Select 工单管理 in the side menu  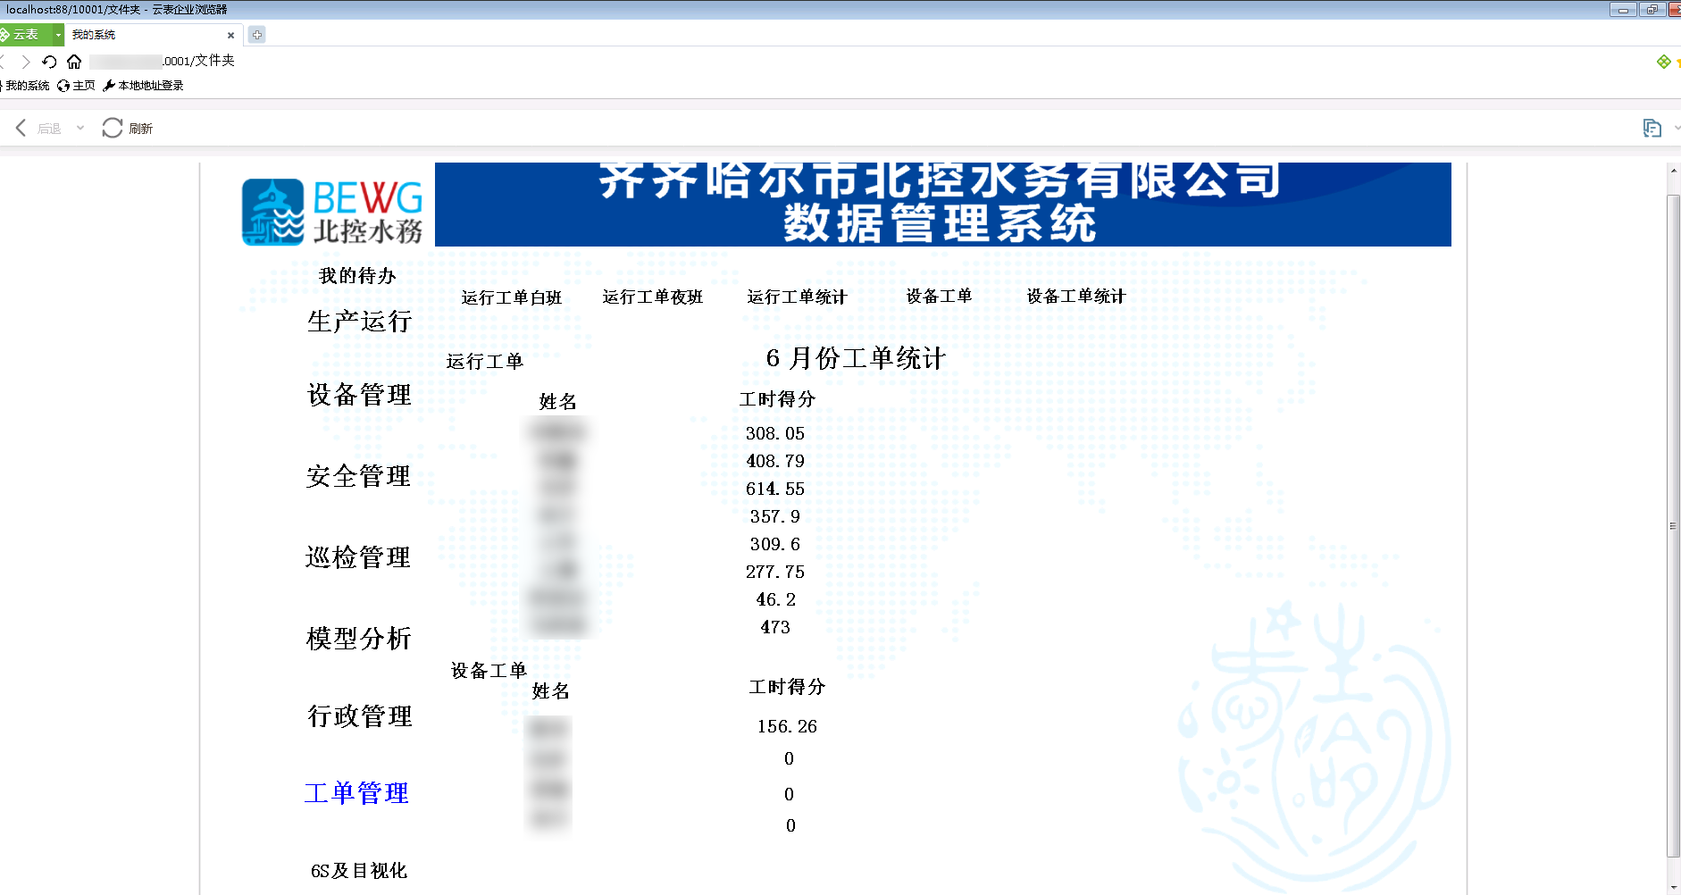pos(357,793)
